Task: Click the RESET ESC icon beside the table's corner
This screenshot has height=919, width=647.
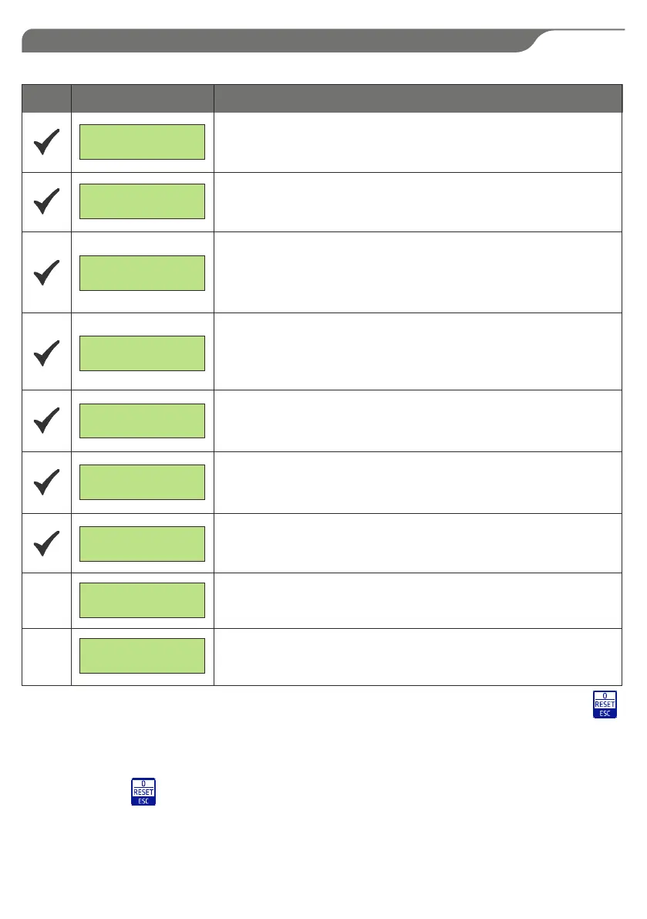Action: [605, 704]
